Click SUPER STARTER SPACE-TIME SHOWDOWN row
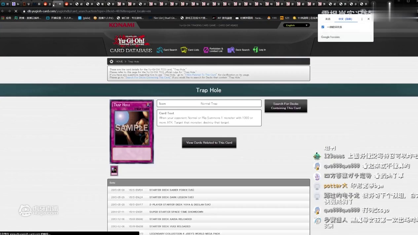Image resolution: width=418 pixels, height=235 pixels. tap(209, 212)
